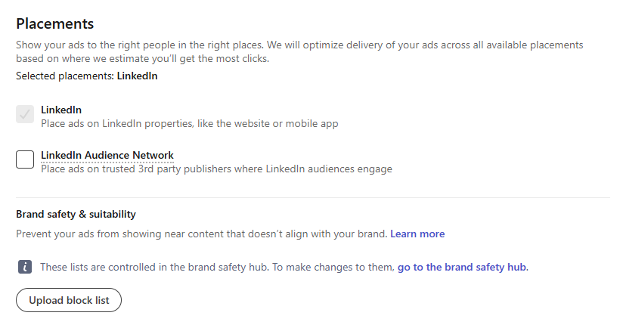Click the info icon beside the brand safety notice
This screenshot has height=325, width=620.
(x=25, y=267)
